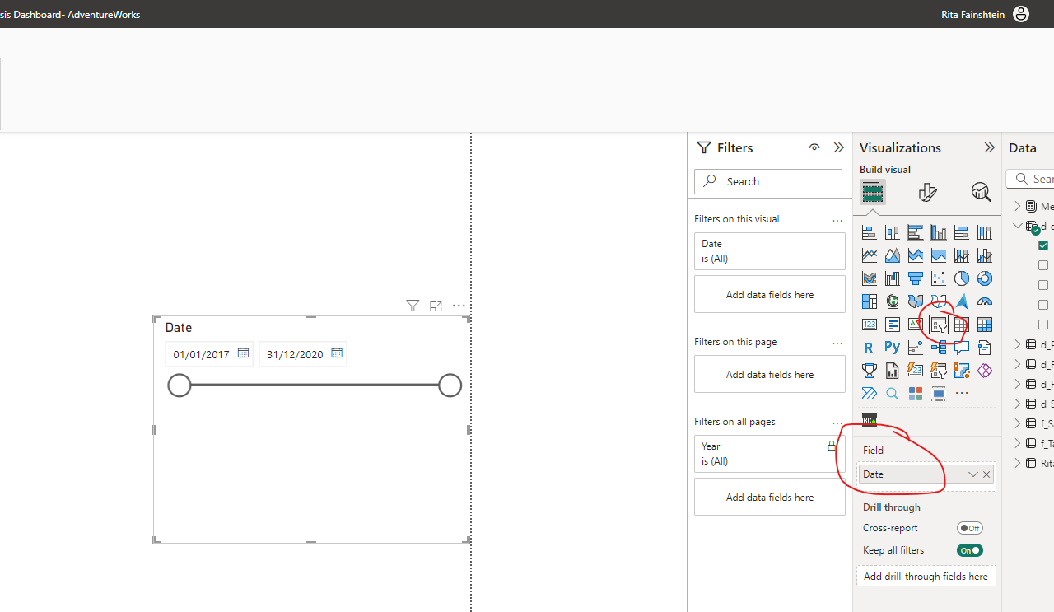Open the Power Apps visual
1054x612 pixels.
coord(984,371)
